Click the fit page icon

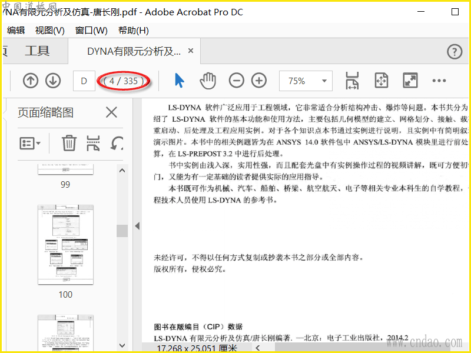[x=382, y=81]
